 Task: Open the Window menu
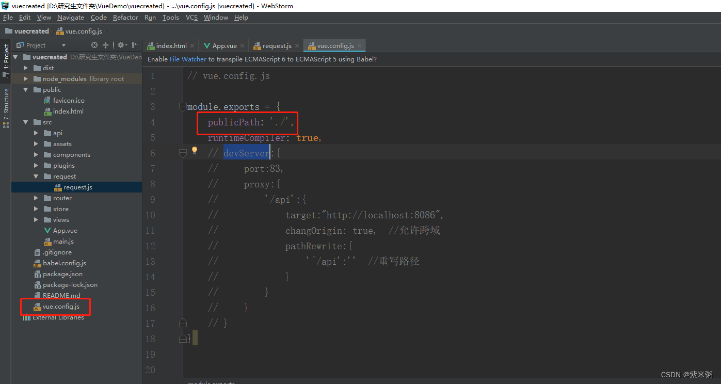coord(216,18)
